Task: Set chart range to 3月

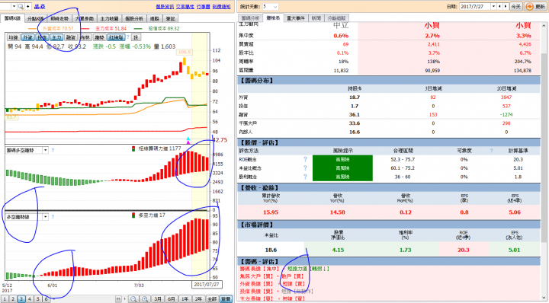Action: (158, 299)
